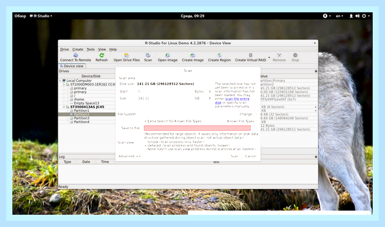The width and height of the screenshot is (385, 227).
Task: Click the network icon in top bar
Action: point(351,16)
